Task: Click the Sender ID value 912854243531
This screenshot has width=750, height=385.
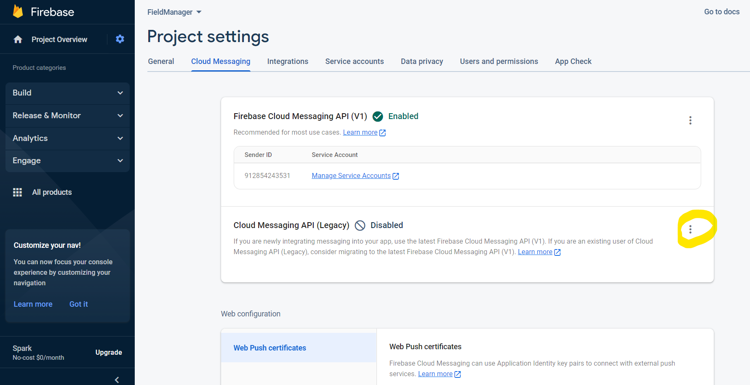Action: [x=267, y=176]
